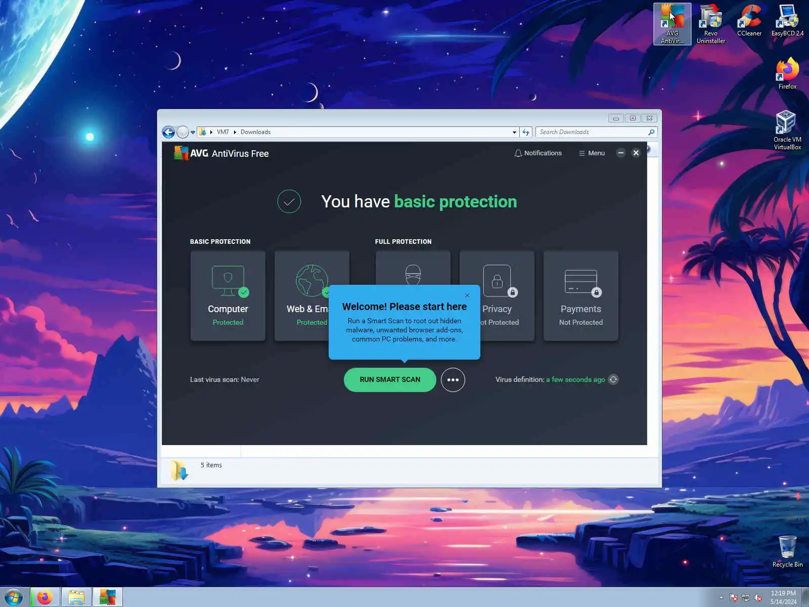Select EasyBCD 2.4 desktop shortcut
Viewport: 809px width, 607px height.
[787, 21]
